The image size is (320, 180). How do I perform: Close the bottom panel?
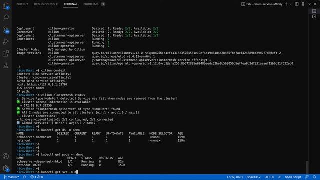(315, 4)
